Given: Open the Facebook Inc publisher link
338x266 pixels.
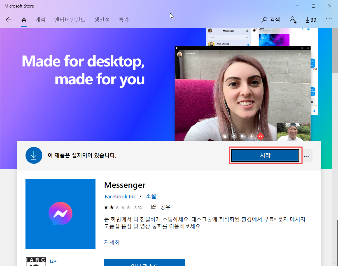Looking at the screenshot, I should coord(120,196).
